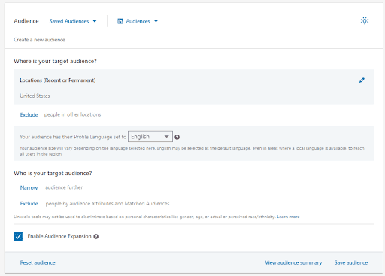Open the Audiences dropdown menu
This screenshot has width=385, height=276.
click(x=138, y=21)
